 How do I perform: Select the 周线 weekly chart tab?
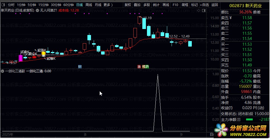[89, 5]
